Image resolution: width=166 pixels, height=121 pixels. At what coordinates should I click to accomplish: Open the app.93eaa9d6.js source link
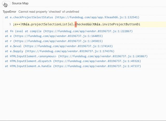tap(97, 17)
